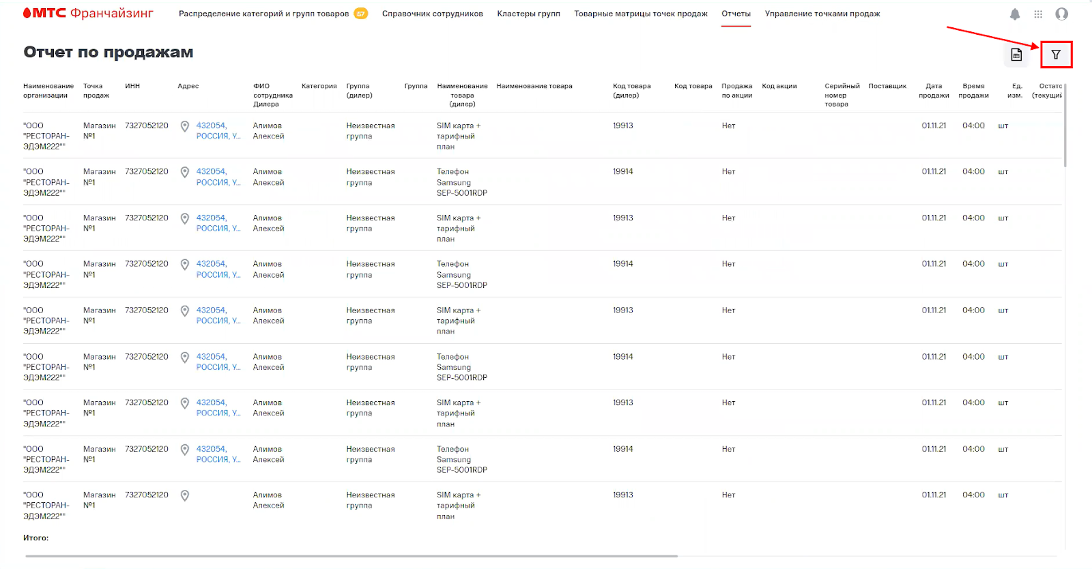Open the apps grid menu
Image resolution: width=1092 pixels, height=569 pixels.
click(1038, 14)
